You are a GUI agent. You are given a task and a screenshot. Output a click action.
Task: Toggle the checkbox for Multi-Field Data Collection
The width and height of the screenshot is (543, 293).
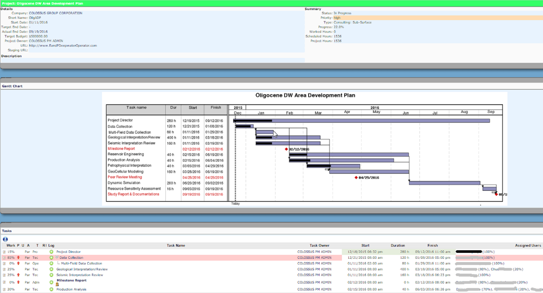tap(4, 263)
